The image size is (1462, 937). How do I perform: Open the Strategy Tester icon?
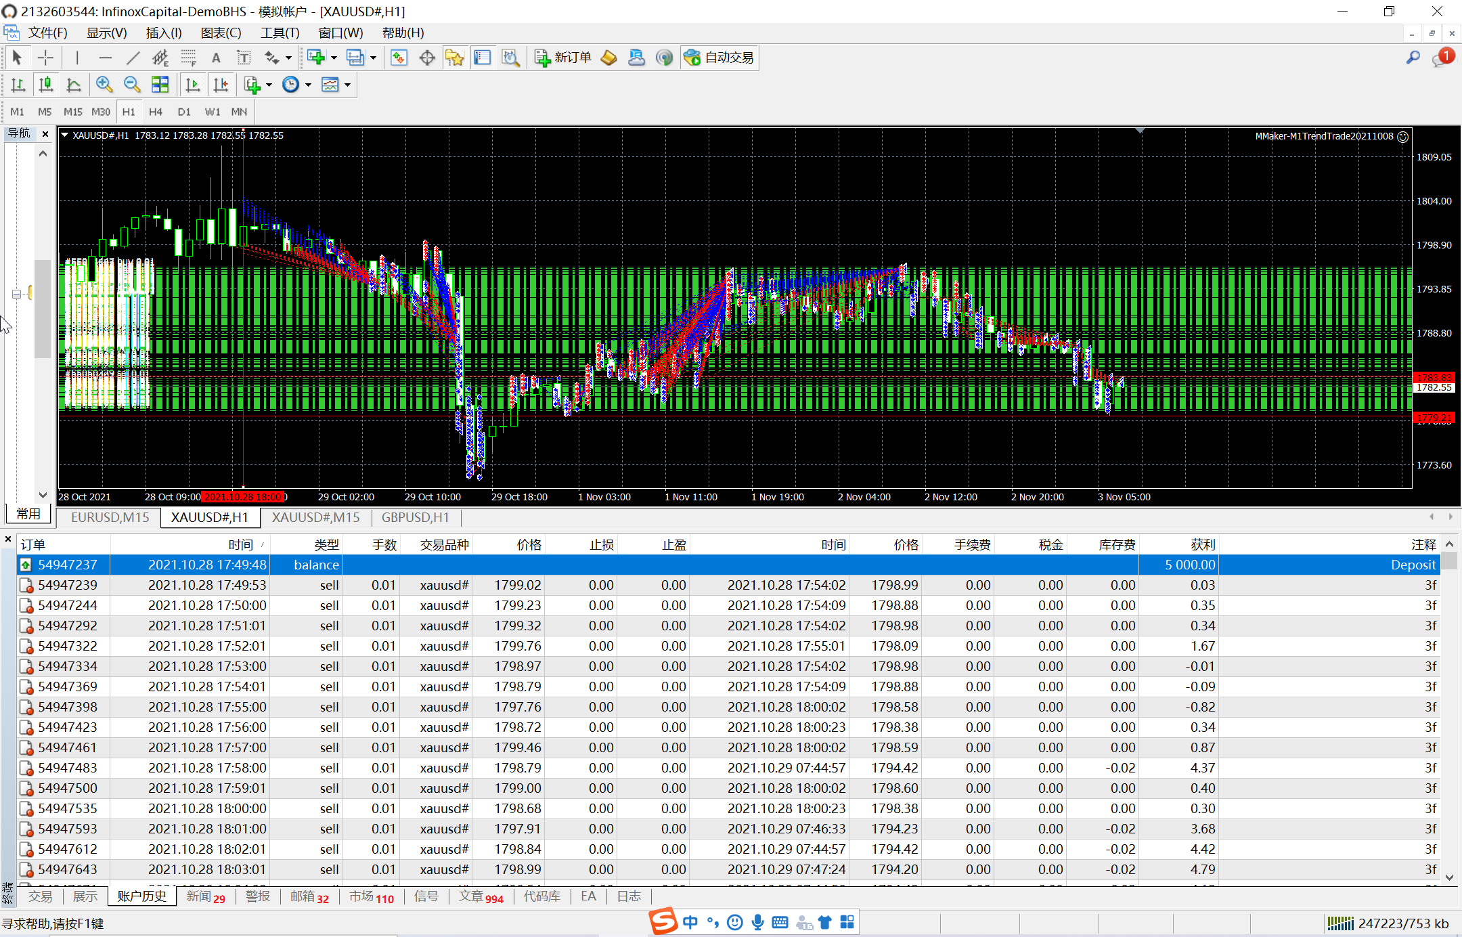(510, 58)
